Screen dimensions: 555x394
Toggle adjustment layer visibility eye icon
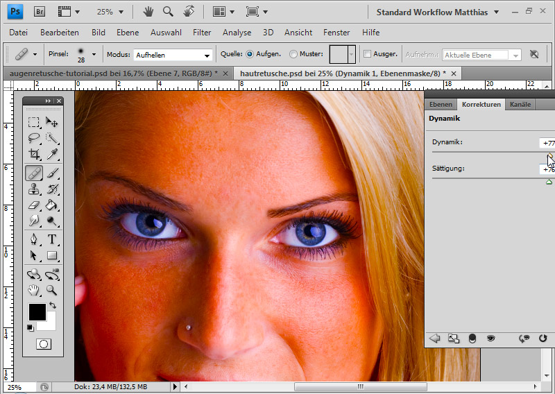[x=491, y=339]
